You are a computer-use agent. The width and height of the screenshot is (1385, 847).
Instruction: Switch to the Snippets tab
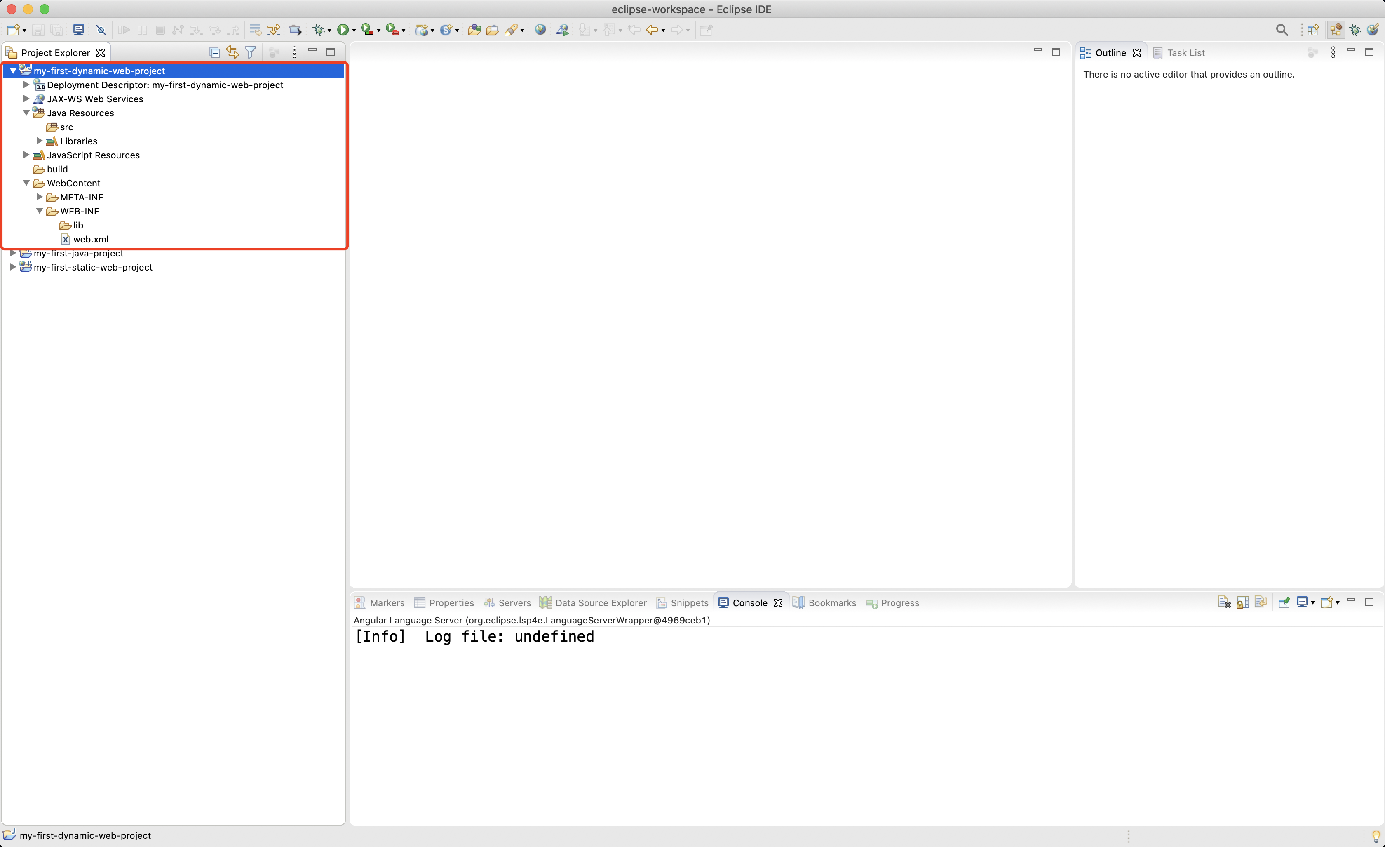pos(682,602)
